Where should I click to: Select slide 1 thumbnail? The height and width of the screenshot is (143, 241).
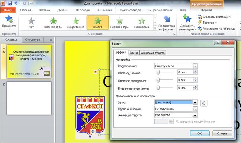click(29, 61)
